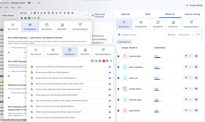The image size is (205, 122).
Task: Filter questions by AI source
Action: 111,61
